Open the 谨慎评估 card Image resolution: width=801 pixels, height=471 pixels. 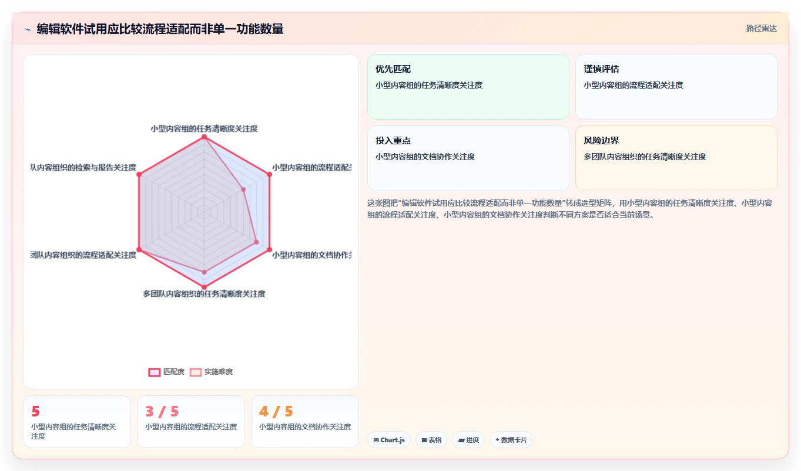click(x=676, y=87)
